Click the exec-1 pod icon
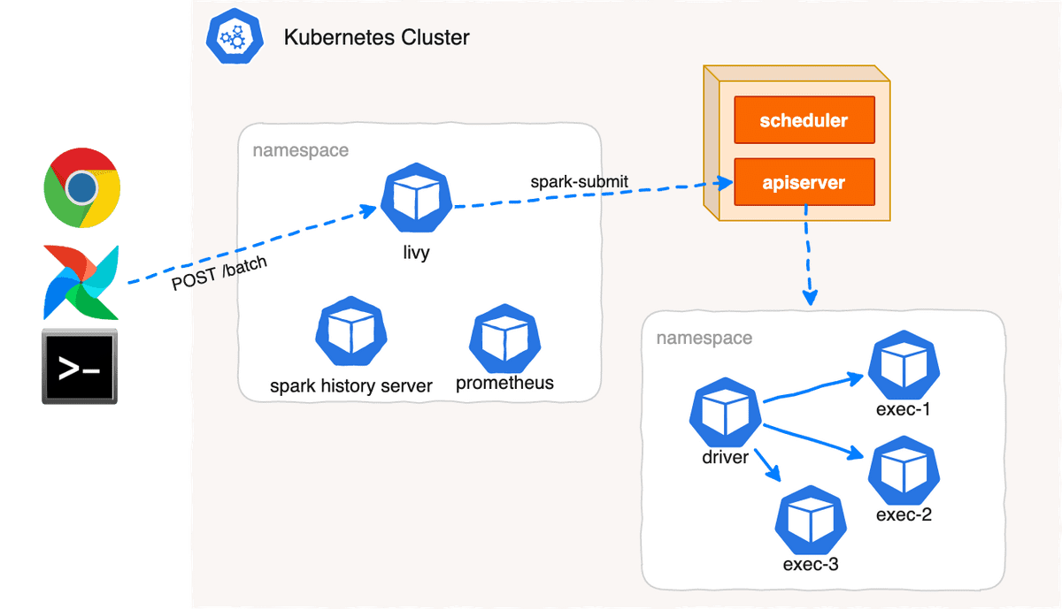 904,363
